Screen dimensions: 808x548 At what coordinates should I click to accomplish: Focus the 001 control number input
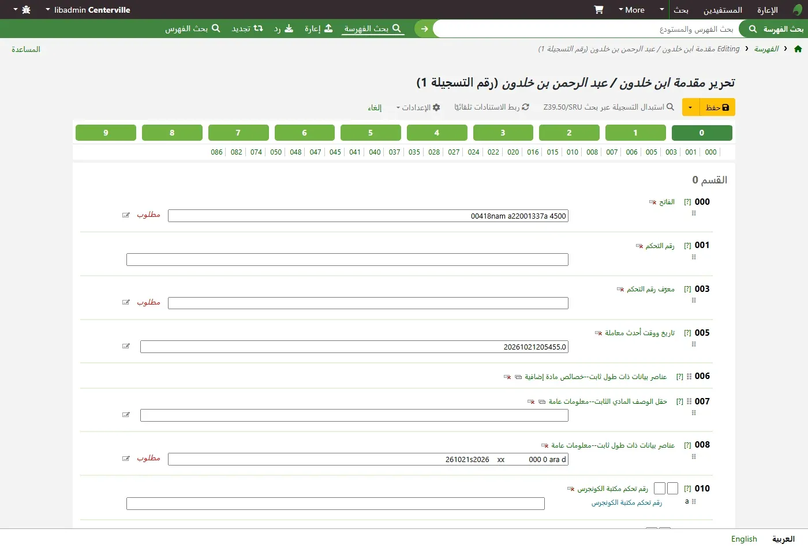(347, 260)
